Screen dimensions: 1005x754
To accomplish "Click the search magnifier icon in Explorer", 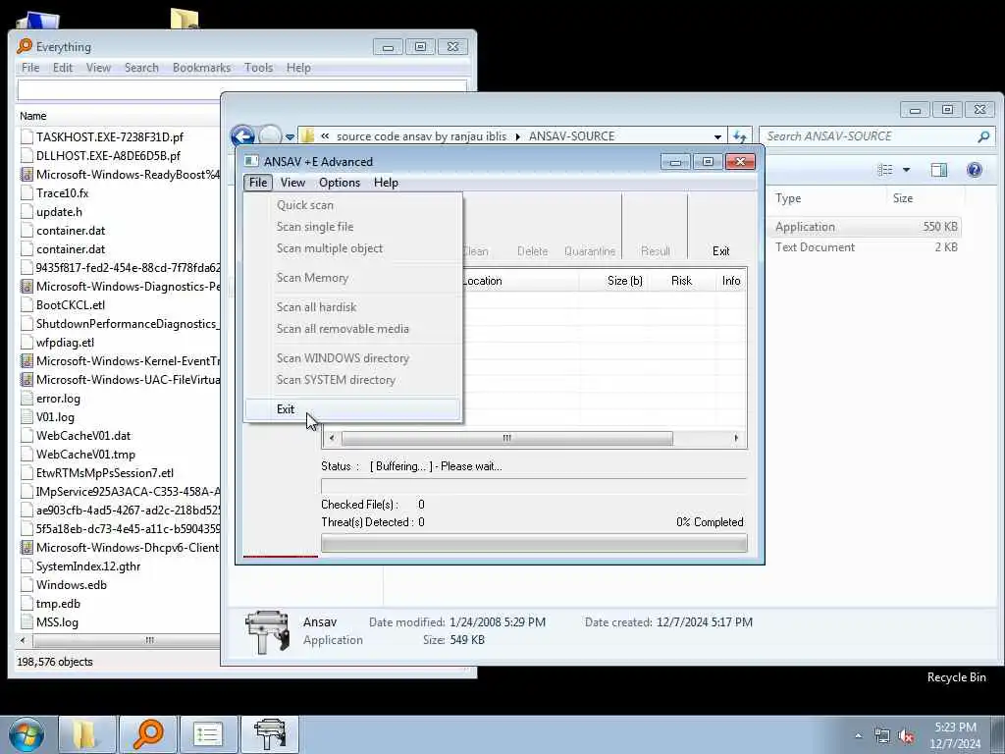I will 983,135.
